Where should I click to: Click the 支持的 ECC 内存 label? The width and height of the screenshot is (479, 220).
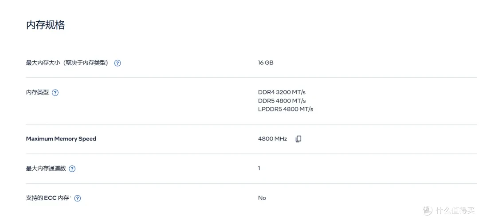48,198
